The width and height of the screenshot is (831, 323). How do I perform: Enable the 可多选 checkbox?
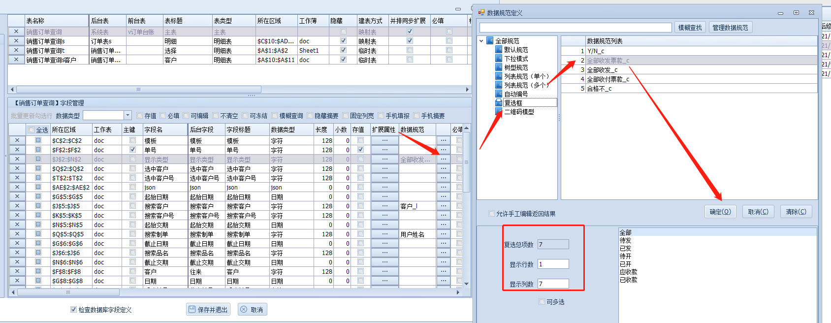pos(542,302)
